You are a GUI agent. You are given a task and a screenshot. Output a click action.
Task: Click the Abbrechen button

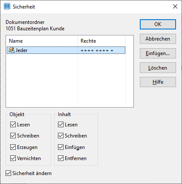158,39
